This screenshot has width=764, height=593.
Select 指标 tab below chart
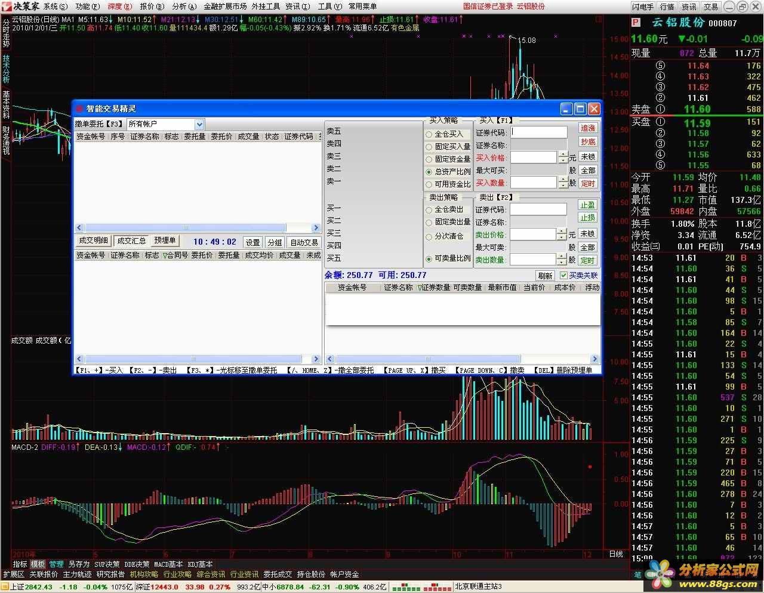[20, 564]
